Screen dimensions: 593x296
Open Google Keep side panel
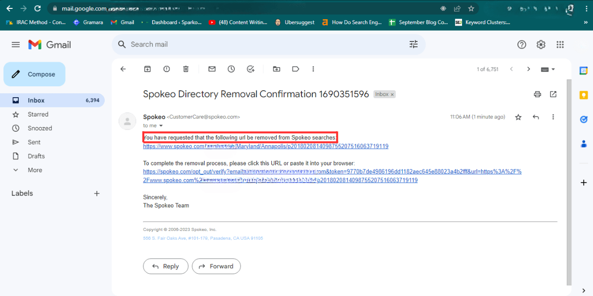click(x=584, y=95)
